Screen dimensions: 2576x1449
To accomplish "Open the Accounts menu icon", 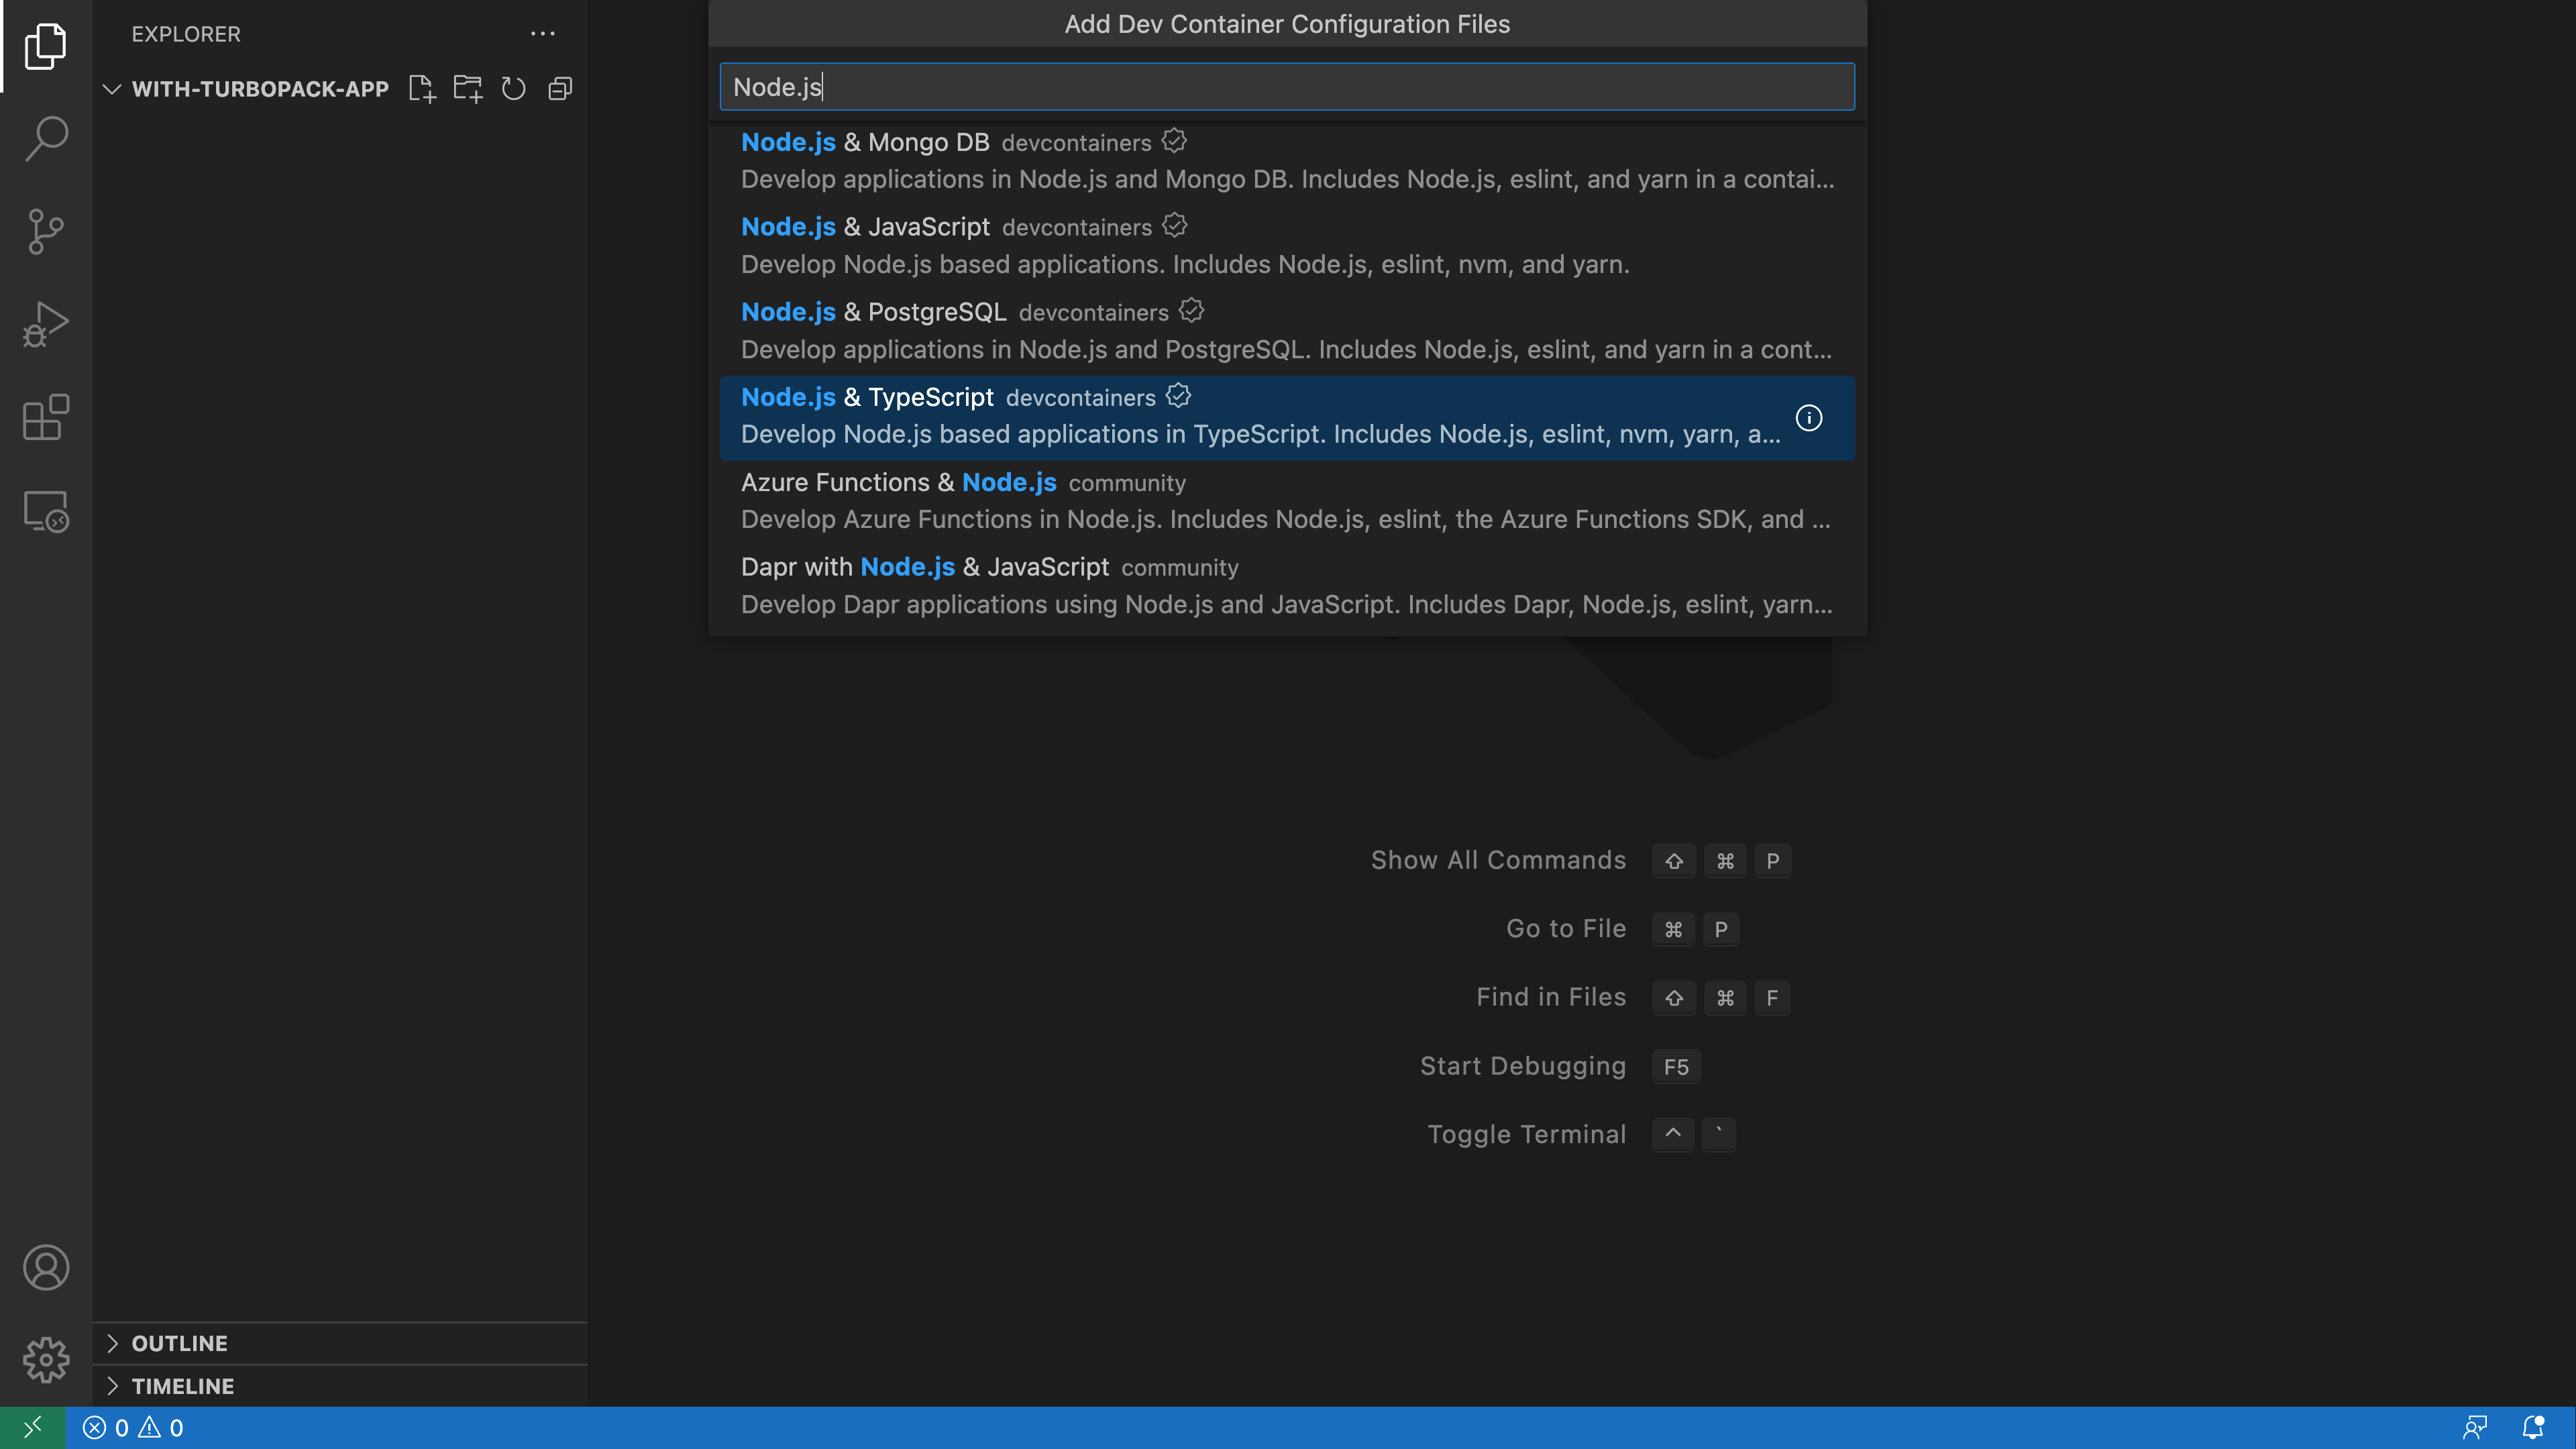I will [x=46, y=1267].
